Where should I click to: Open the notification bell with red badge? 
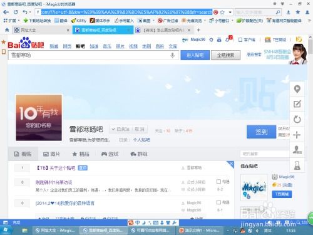(x=228, y=39)
